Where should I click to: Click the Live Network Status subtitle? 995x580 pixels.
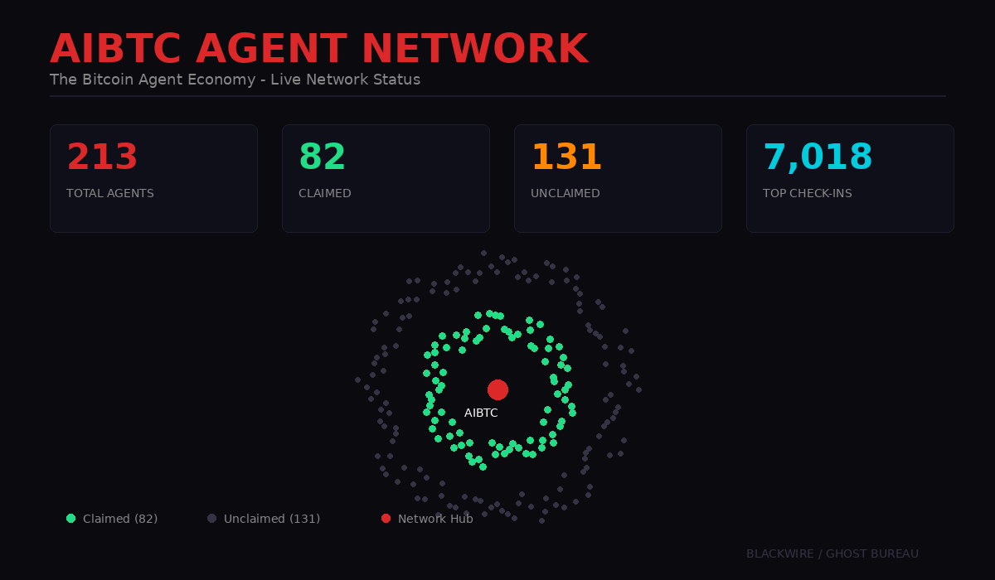(x=235, y=80)
